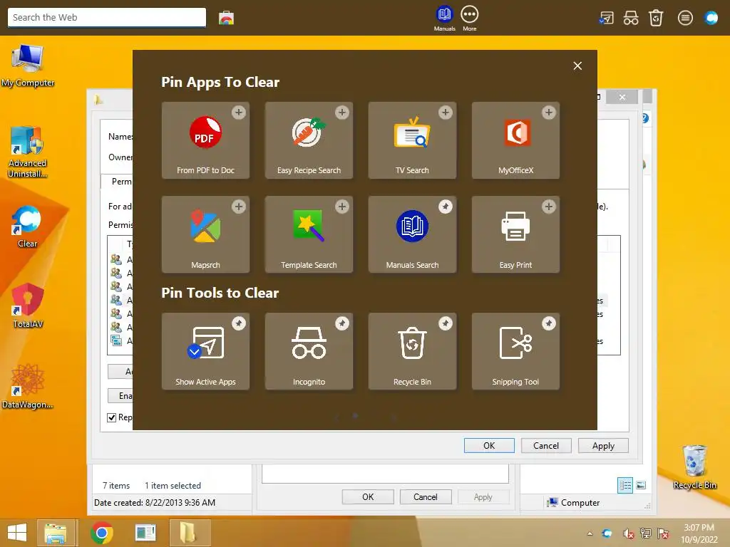Viewport: 730px width, 547px height.
Task: Click the Incognito icon in top bar
Action: [x=631, y=18]
